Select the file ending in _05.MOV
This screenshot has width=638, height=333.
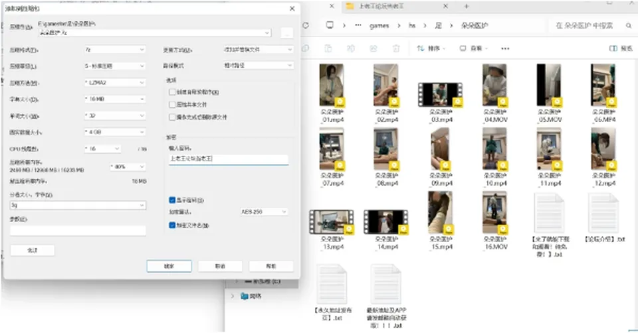(550, 94)
